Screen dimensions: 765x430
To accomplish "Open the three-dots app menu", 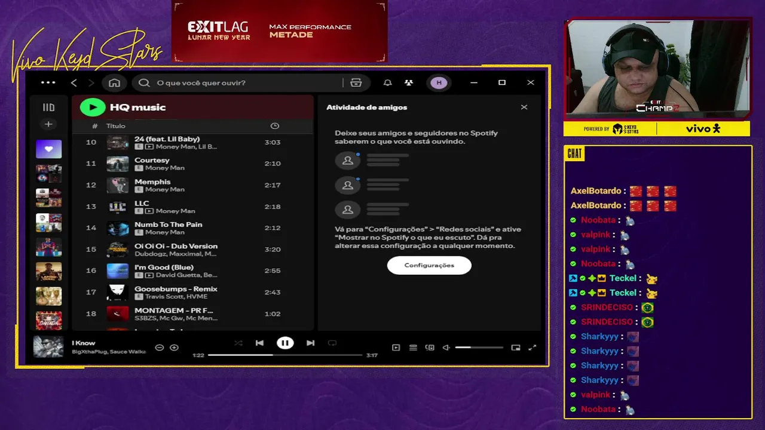I will coord(48,82).
